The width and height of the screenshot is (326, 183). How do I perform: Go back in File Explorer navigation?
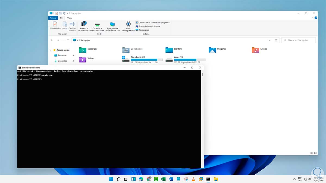coord(52,40)
